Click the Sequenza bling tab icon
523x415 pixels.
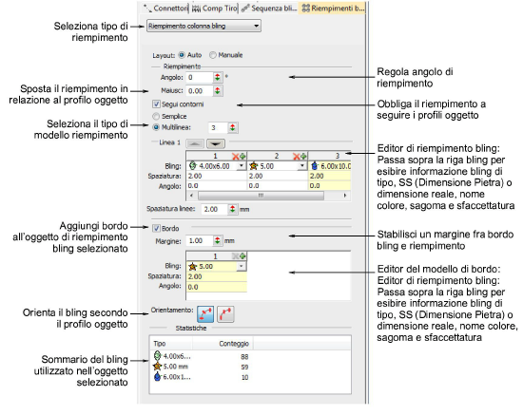pyautogui.click(x=245, y=8)
